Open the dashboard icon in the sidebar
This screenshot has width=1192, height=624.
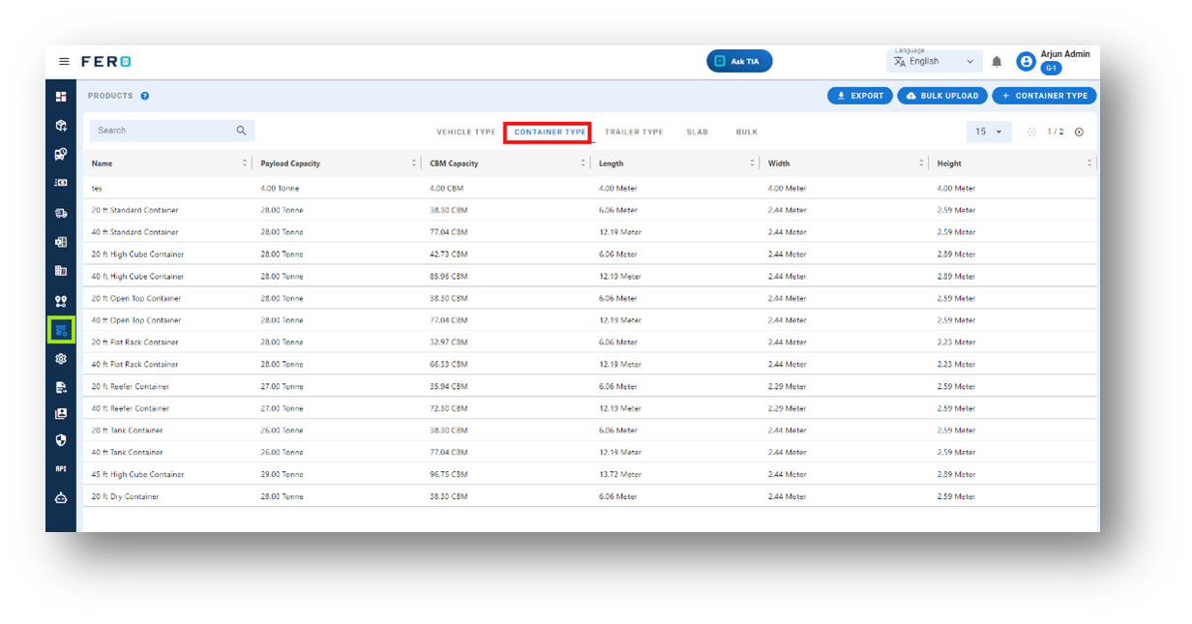pyautogui.click(x=61, y=97)
